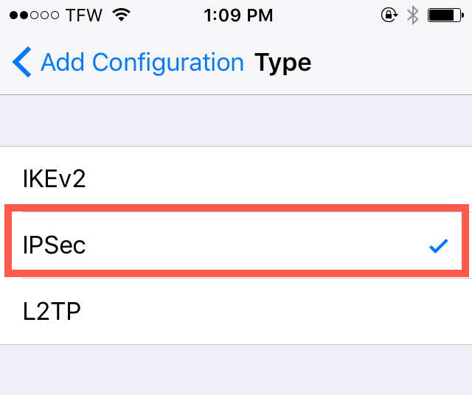Tap the battery indicator icon
The image size is (472, 395).
click(x=445, y=15)
